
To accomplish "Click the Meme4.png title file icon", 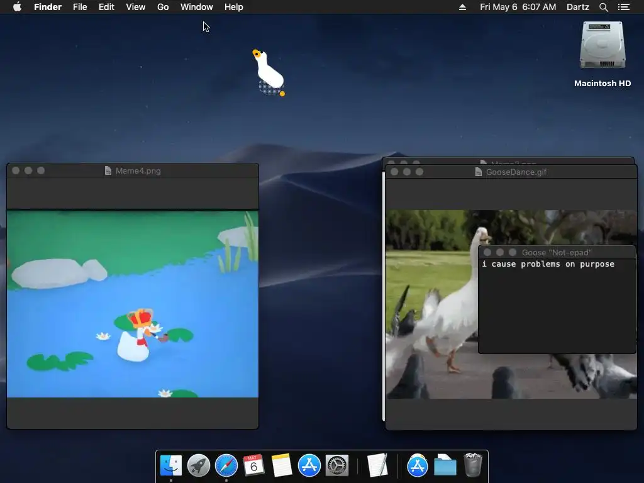I will point(108,170).
